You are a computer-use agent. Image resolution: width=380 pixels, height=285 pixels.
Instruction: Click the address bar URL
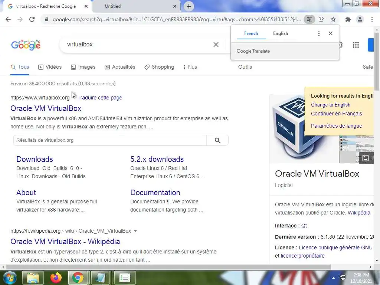point(176,19)
